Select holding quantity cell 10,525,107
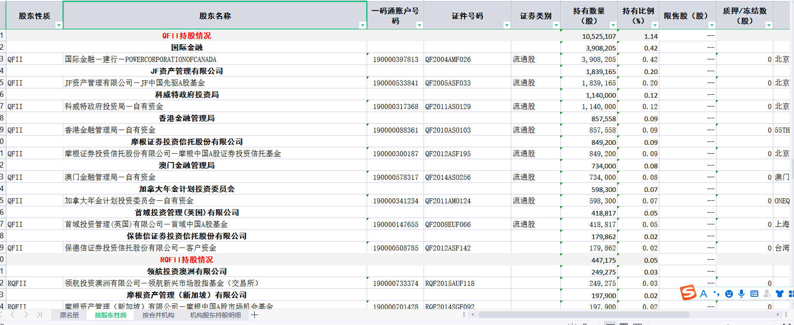 pos(589,36)
